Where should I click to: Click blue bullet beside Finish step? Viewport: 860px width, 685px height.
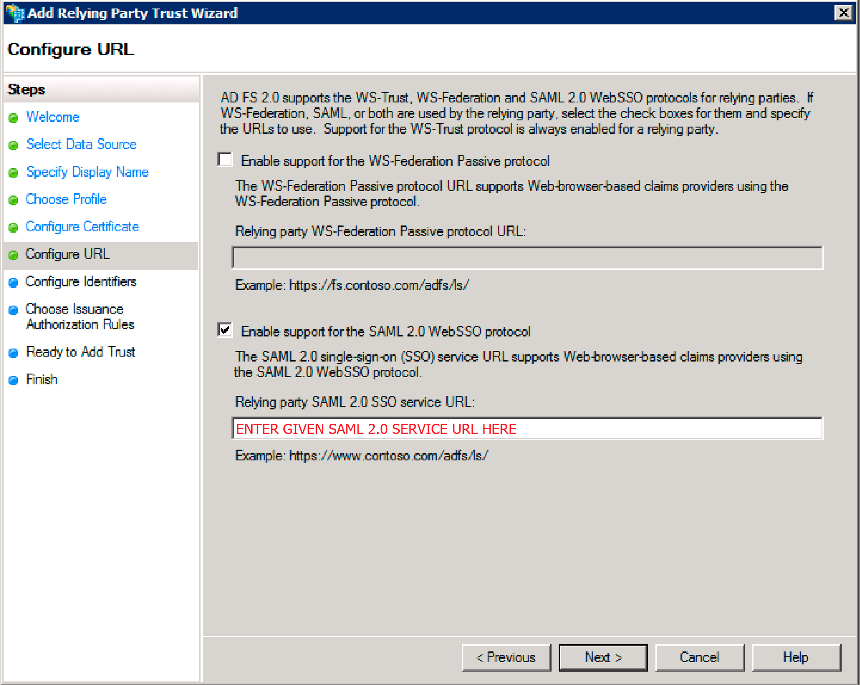coord(13,381)
